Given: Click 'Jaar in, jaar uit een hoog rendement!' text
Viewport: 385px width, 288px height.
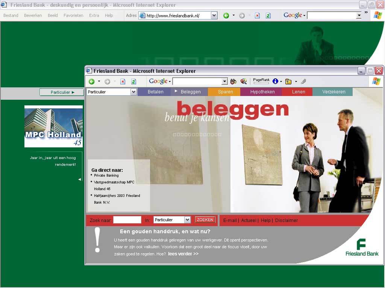Looking at the screenshot, I should (53, 161).
